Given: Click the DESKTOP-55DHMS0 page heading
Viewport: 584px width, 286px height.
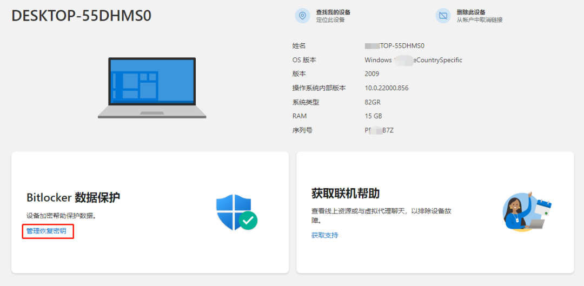Looking at the screenshot, I should point(82,16).
